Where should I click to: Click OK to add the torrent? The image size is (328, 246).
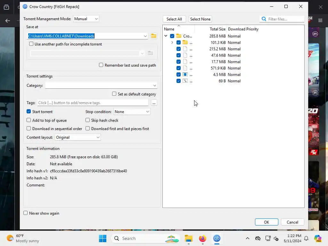pyautogui.click(x=266, y=222)
